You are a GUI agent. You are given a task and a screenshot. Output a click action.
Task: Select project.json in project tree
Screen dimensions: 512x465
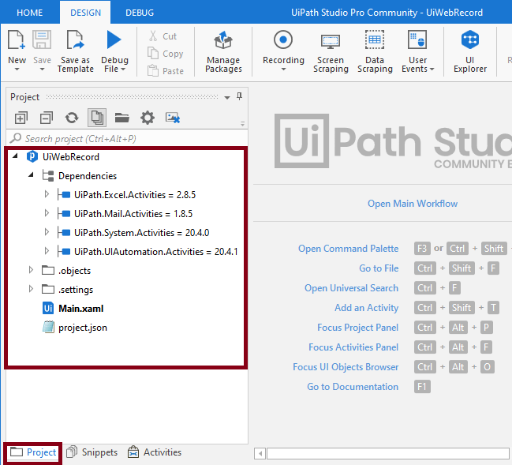(x=83, y=328)
